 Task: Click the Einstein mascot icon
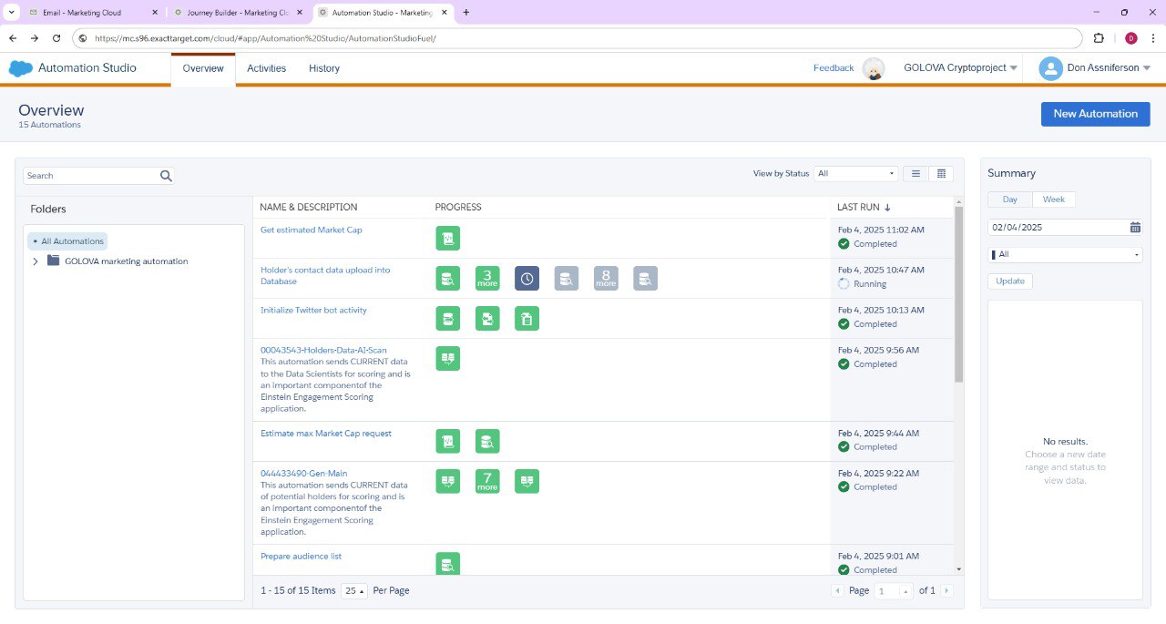point(874,68)
